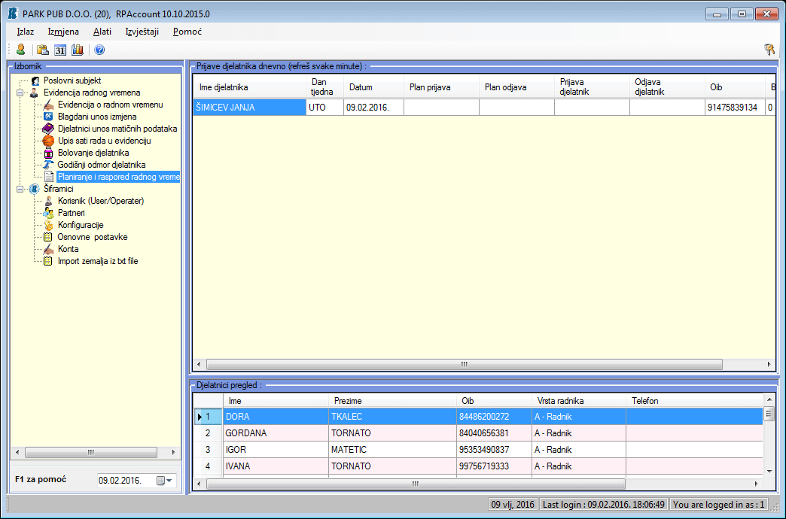Click the Blagdani unos izmjena icon
Image resolution: width=786 pixels, height=519 pixels.
coord(48,117)
